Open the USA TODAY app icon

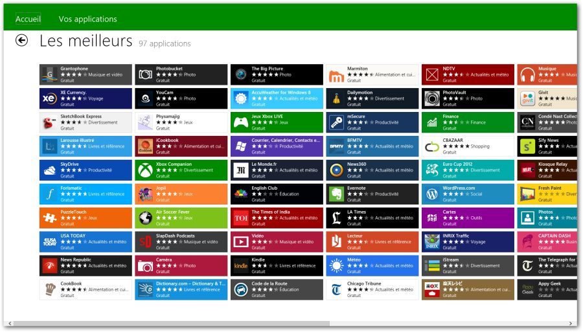[49, 242]
